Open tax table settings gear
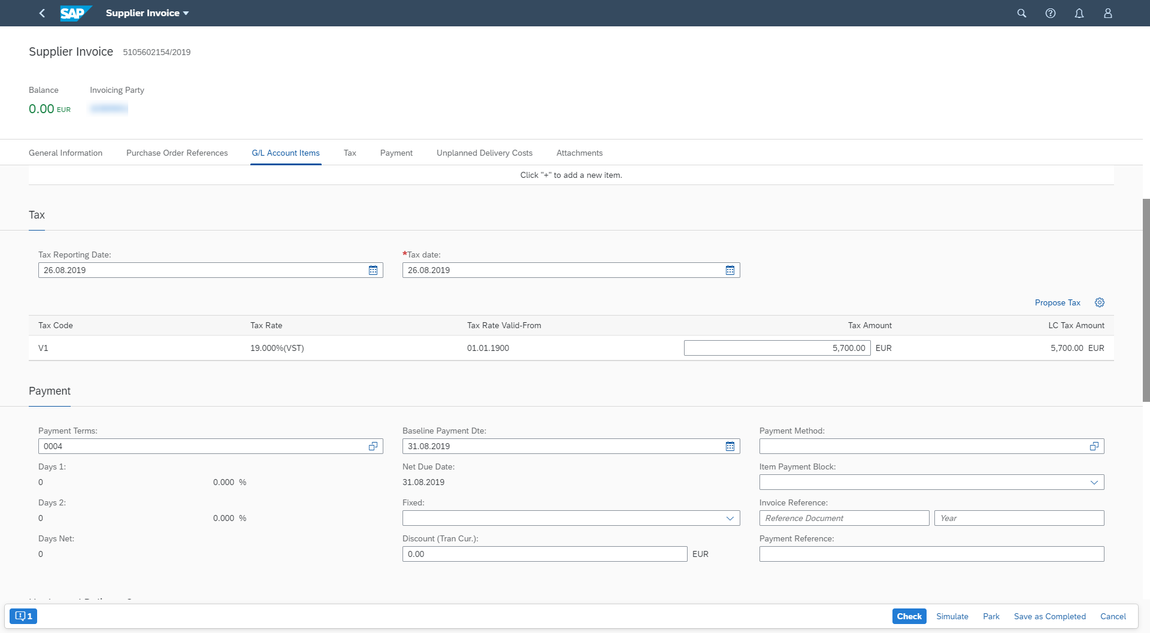Screen dimensions: 1150x633 pos(1100,302)
